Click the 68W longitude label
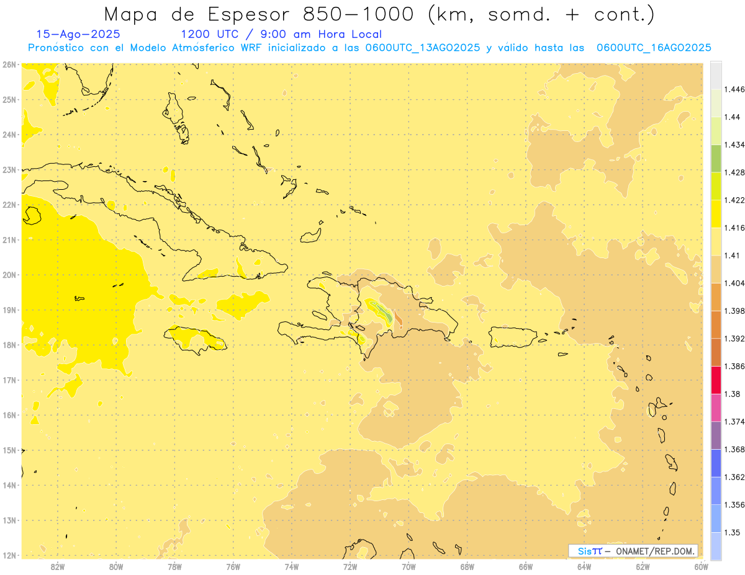Viewport: 745px width, 575px height. pyautogui.click(x=467, y=566)
